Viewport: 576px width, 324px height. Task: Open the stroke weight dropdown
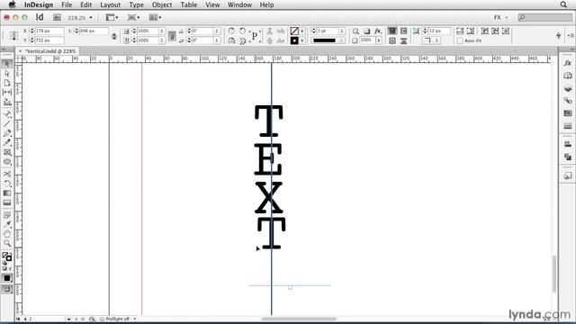point(342,31)
